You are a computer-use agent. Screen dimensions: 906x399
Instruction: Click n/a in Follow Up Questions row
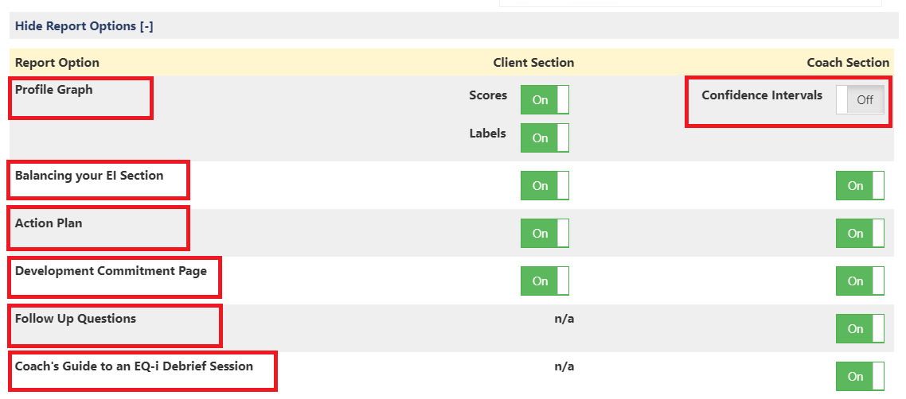click(564, 319)
